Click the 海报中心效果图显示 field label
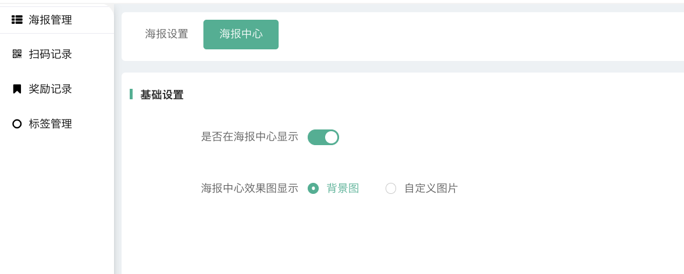The image size is (684, 274). 250,188
